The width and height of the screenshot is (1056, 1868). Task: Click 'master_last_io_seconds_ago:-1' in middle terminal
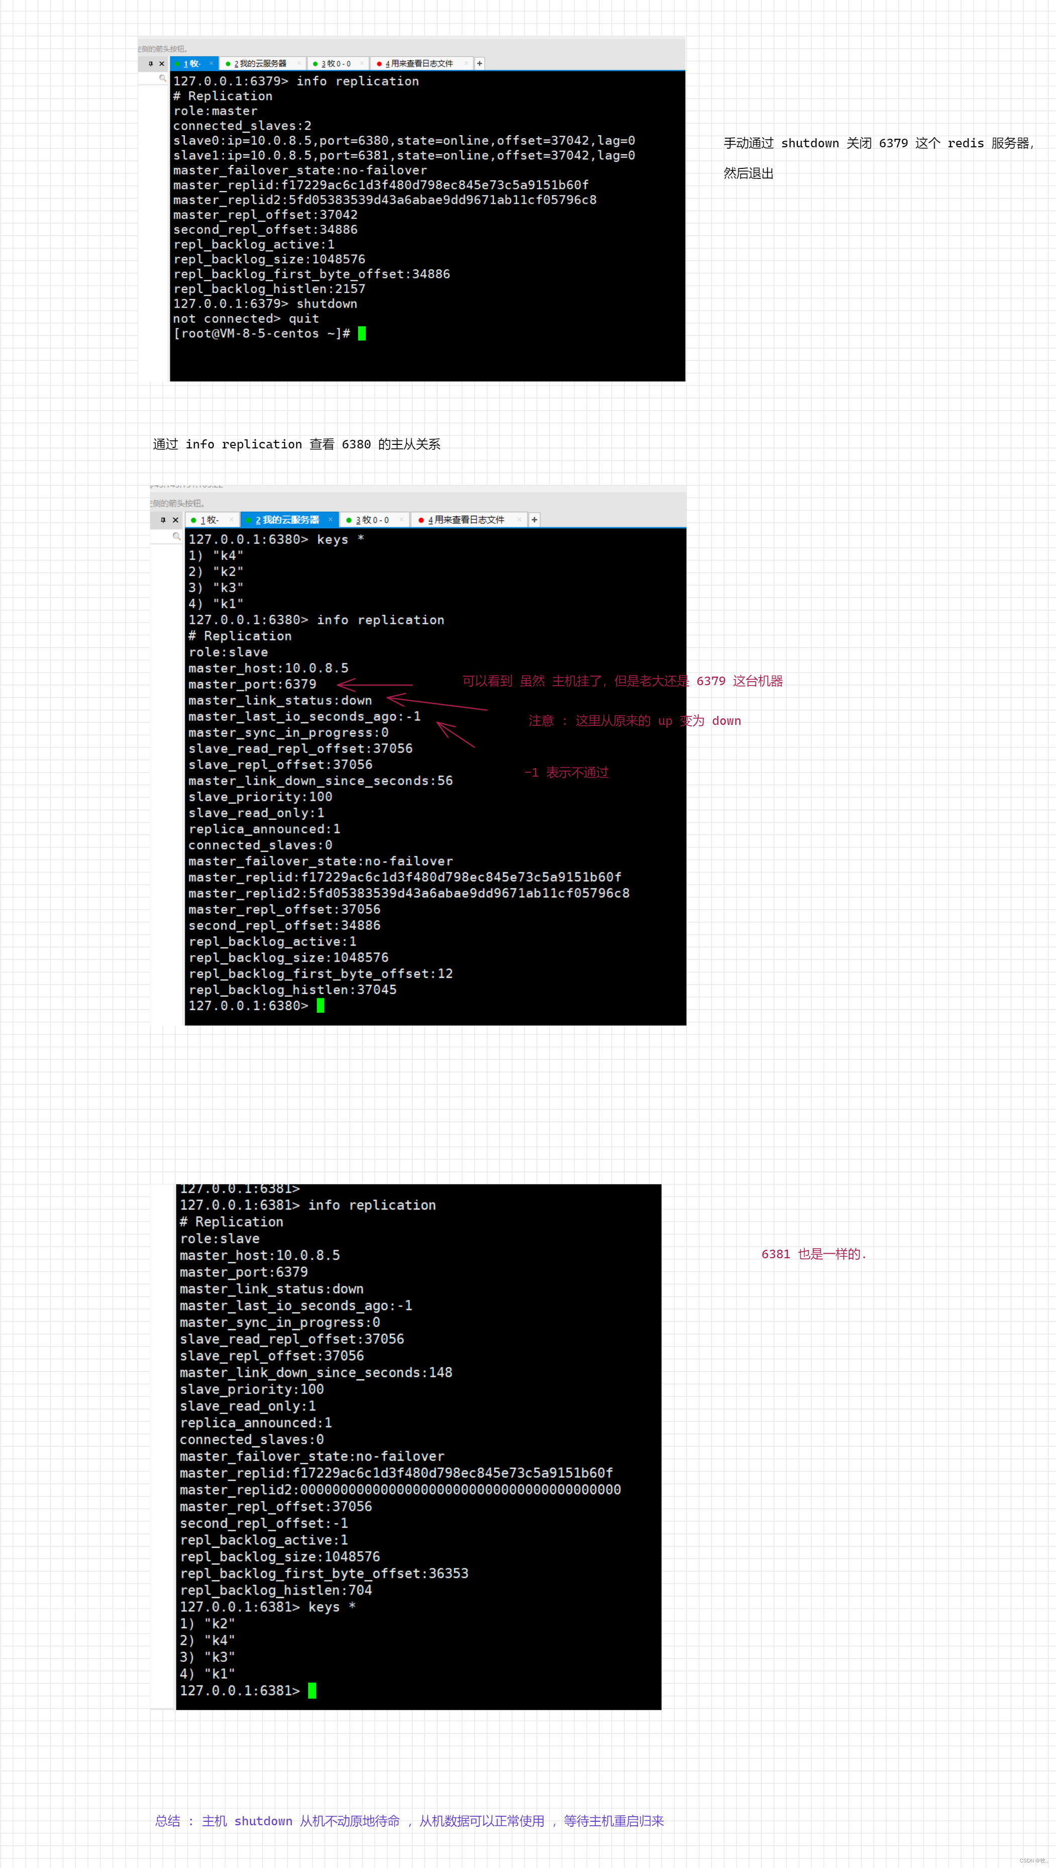click(x=304, y=716)
